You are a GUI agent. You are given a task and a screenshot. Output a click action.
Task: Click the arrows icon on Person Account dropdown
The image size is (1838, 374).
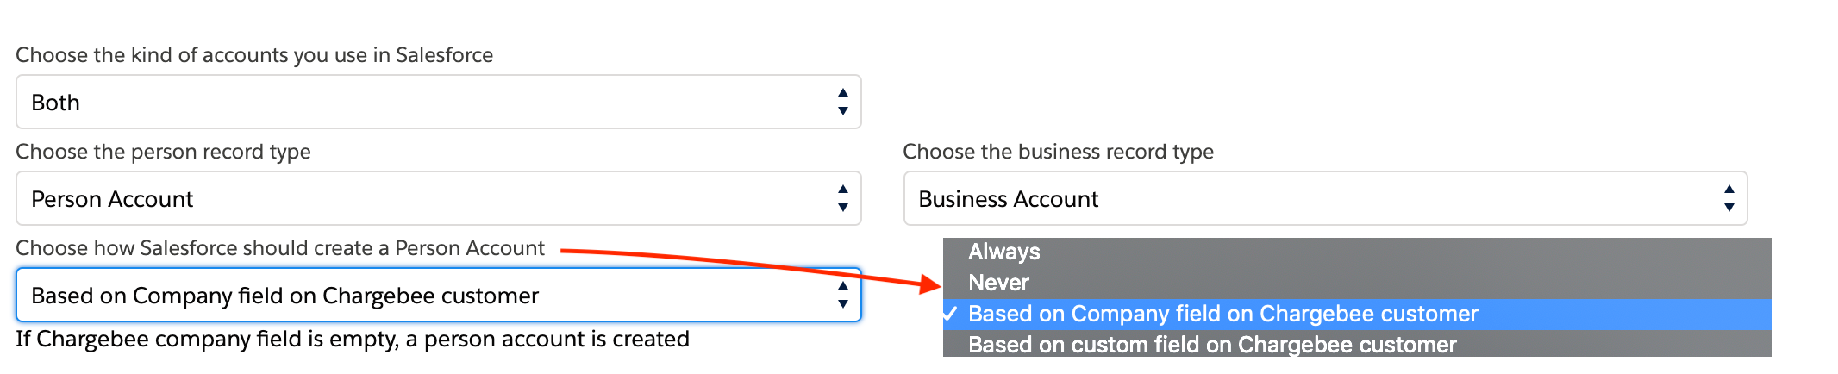tap(842, 198)
